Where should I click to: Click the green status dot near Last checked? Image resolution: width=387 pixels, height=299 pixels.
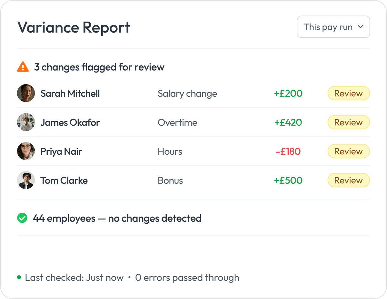pyautogui.click(x=18, y=277)
